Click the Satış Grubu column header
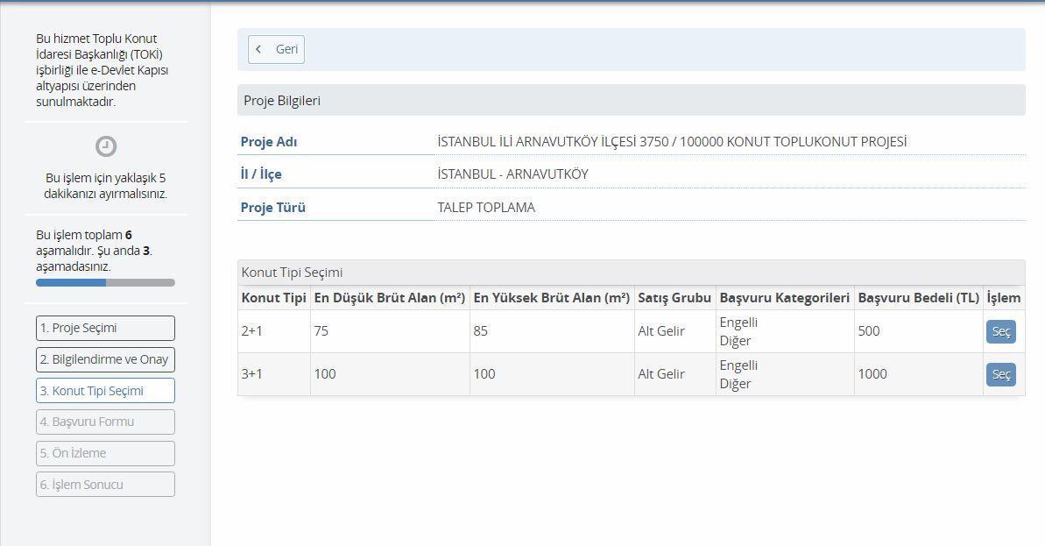Viewport: 1045px width, 546px height. [674, 298]
